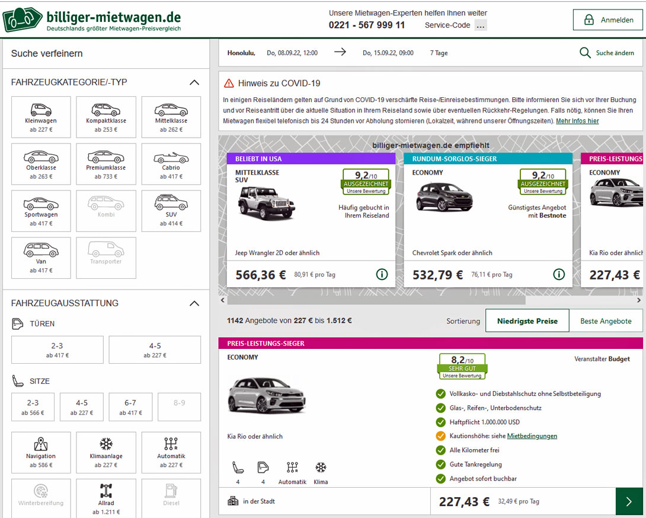Viewport: 646px width, 518px height.
Task: Click the Suche ändern magnifier icon
Action: (x=585, y=53)
